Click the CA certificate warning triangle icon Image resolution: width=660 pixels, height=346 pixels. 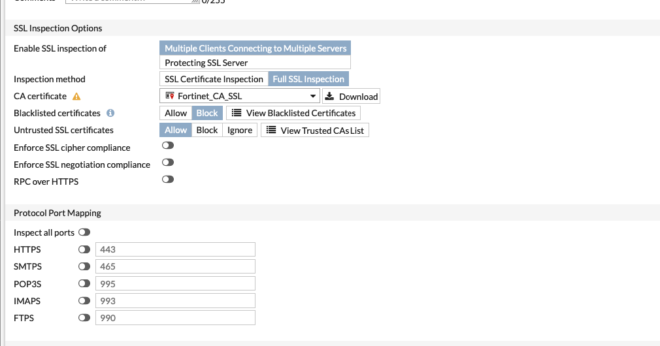pos(76,96)
